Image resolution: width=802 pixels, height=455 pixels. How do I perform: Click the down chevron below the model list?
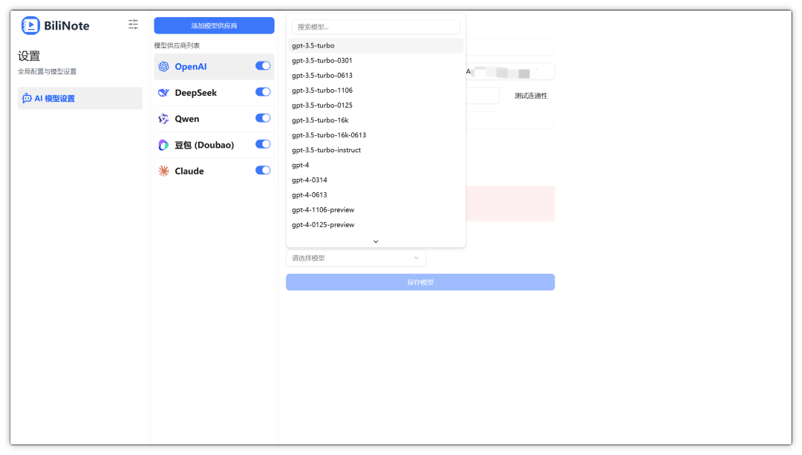pyautogui.click(x=376, y=240)
